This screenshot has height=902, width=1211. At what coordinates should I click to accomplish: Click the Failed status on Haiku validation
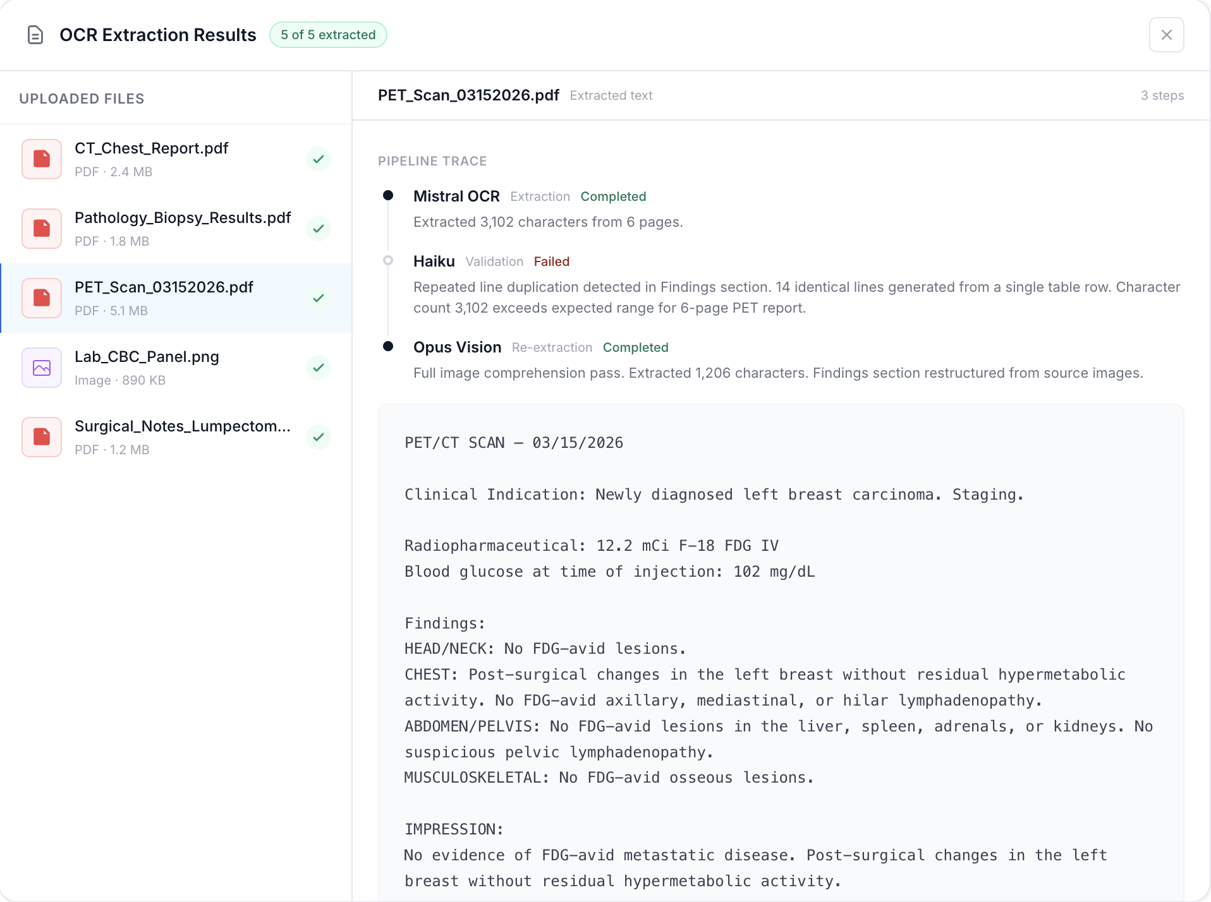pyautogui.click(x=551, y=262)
